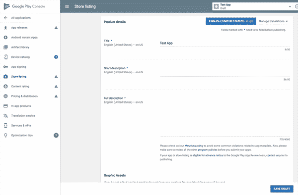The height and width of the screenshot is (195, 298).
Task: Click the back arrow next to All applications
Action: point(5,18)
